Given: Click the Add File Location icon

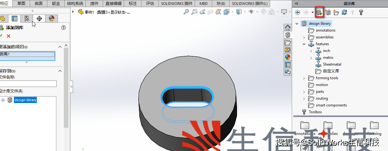Looking at the screenshot, I should [328, 12].
